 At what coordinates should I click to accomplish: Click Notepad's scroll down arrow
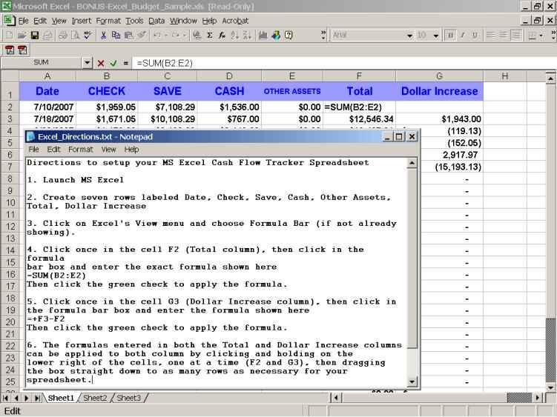click(413, 381)
